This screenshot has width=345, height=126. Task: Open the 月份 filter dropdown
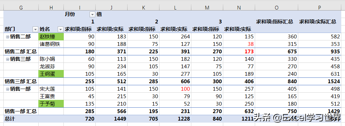pos(92,15)
